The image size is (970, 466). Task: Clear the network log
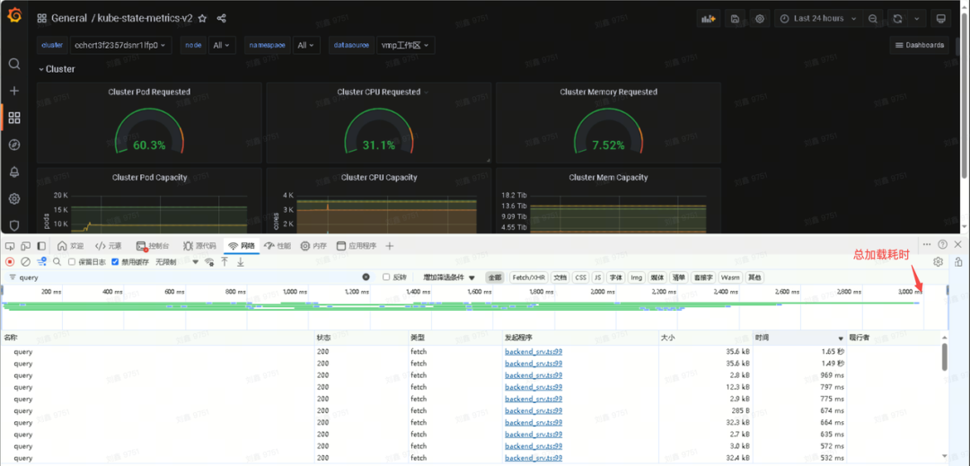26,261
